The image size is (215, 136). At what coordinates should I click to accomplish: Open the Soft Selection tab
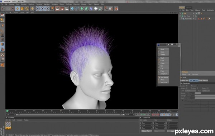tap(193, 80)
